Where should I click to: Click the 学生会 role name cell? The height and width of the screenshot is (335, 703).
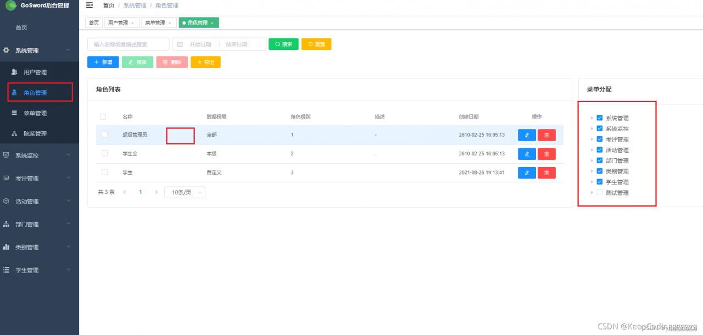pos(130,154)
